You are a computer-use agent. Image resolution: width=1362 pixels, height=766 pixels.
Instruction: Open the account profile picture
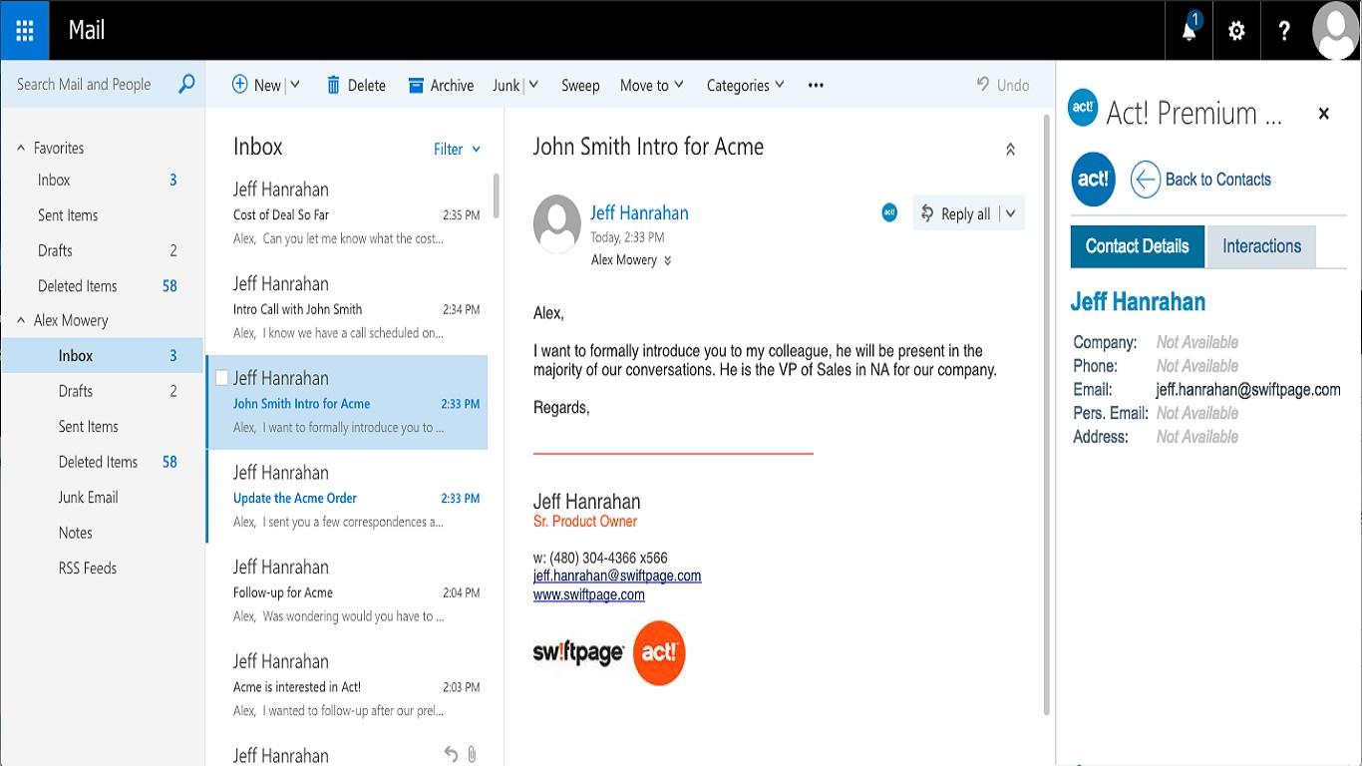point(1335,30)
